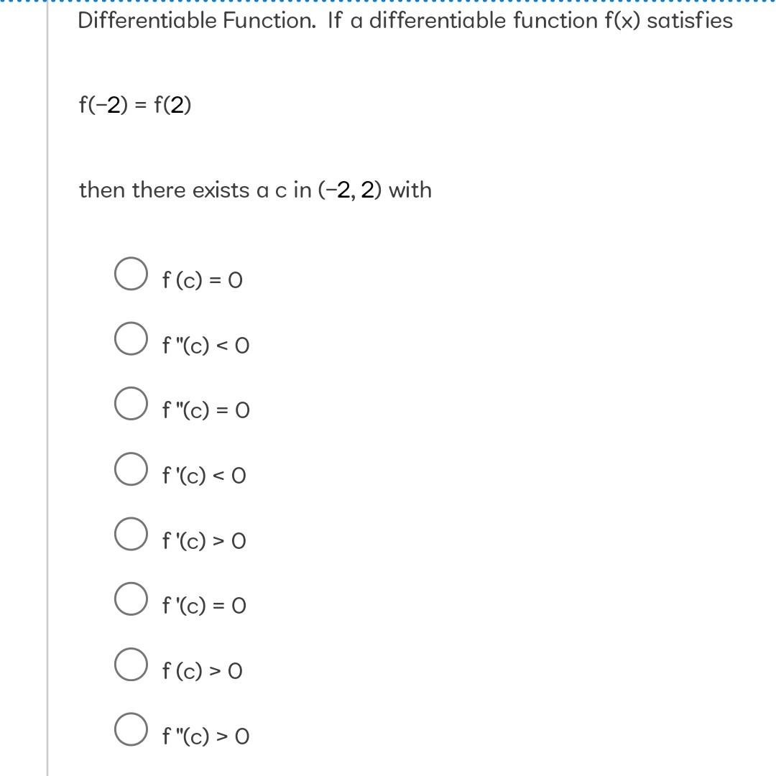Click the answer label "f '(c) > 0"
Screen dimensions: 776x776
[x=204, y=541]
